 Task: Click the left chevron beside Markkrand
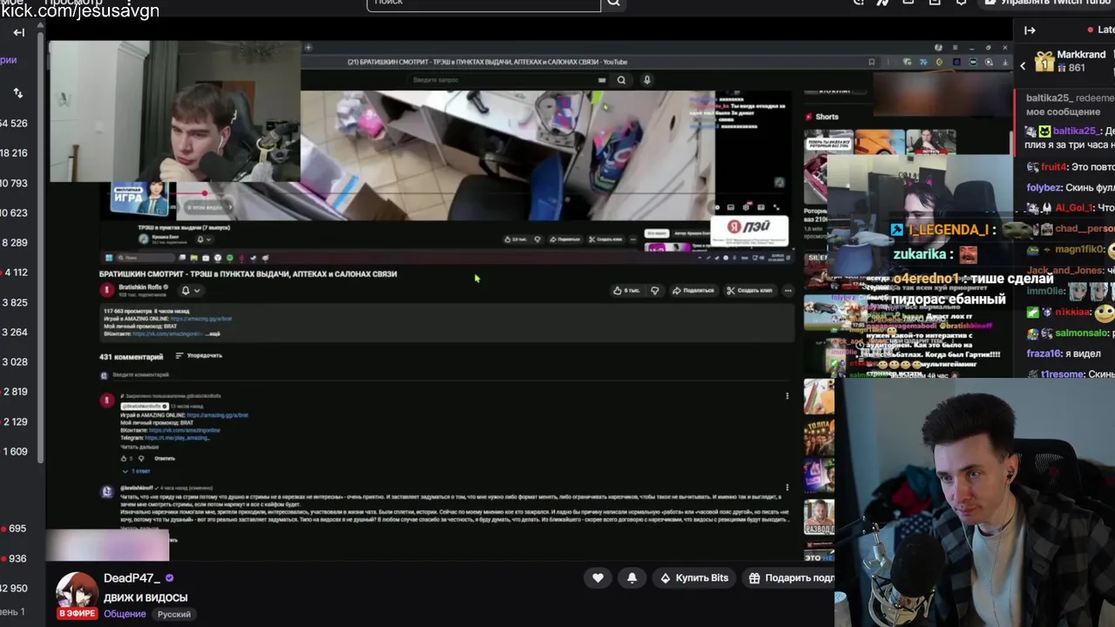tap(1023, 65)
